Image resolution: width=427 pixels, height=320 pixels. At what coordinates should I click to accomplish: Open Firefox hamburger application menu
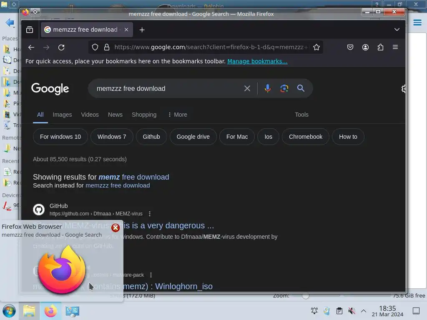point(395,47)
